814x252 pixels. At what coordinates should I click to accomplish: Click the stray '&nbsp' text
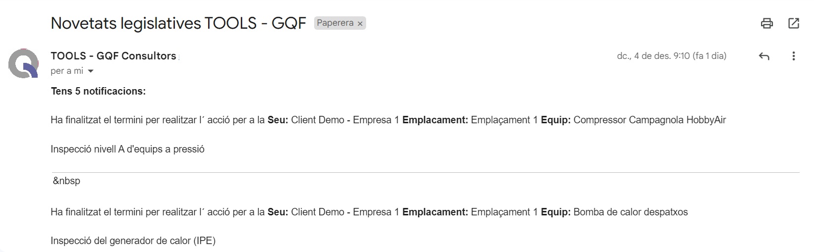(x=66, y=181)
